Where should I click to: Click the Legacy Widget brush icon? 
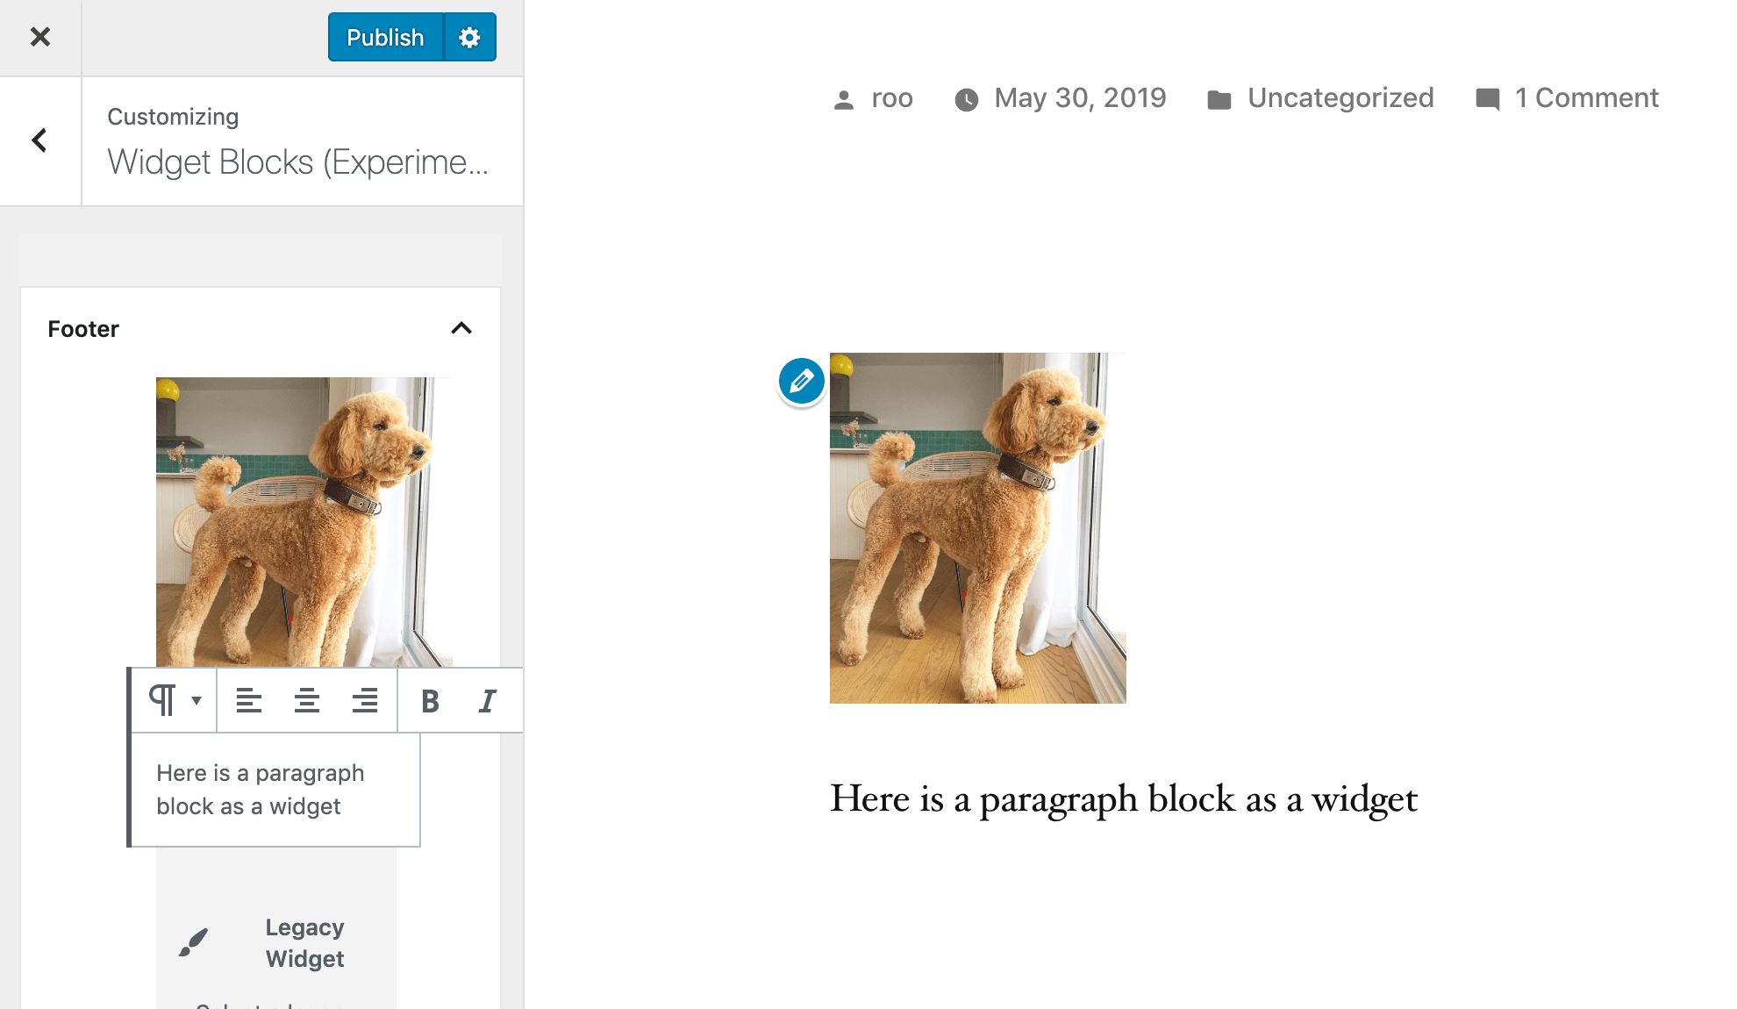pos(193,942)
